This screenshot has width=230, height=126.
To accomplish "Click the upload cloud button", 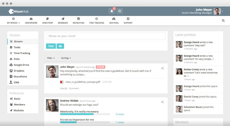I will [60, 46].
